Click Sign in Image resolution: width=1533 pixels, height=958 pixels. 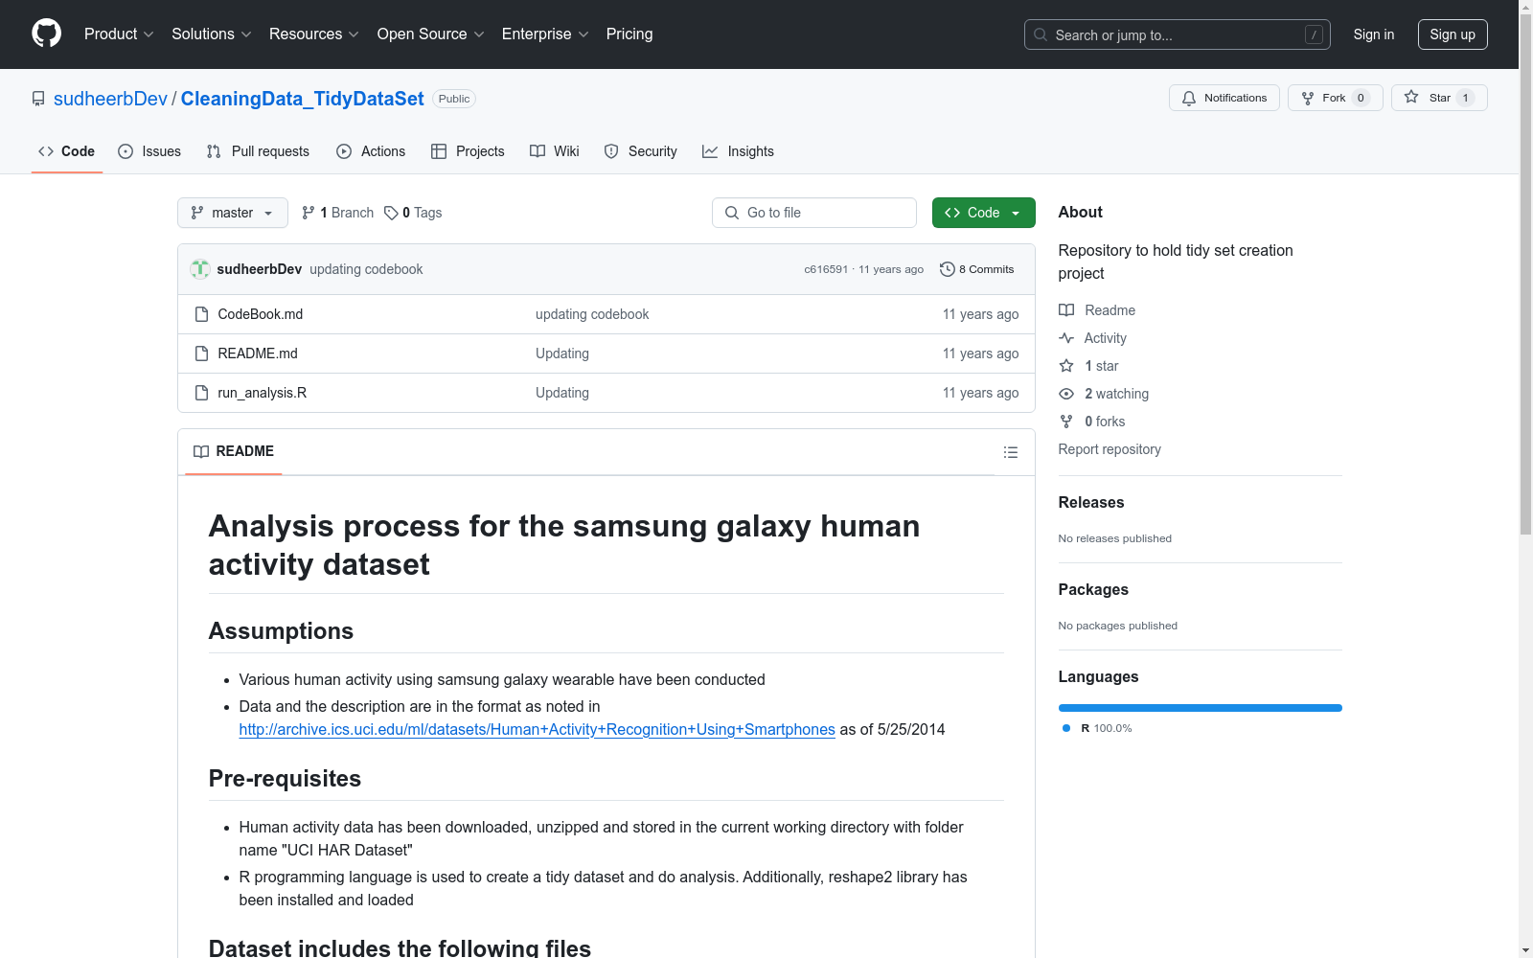[1374, 34]
